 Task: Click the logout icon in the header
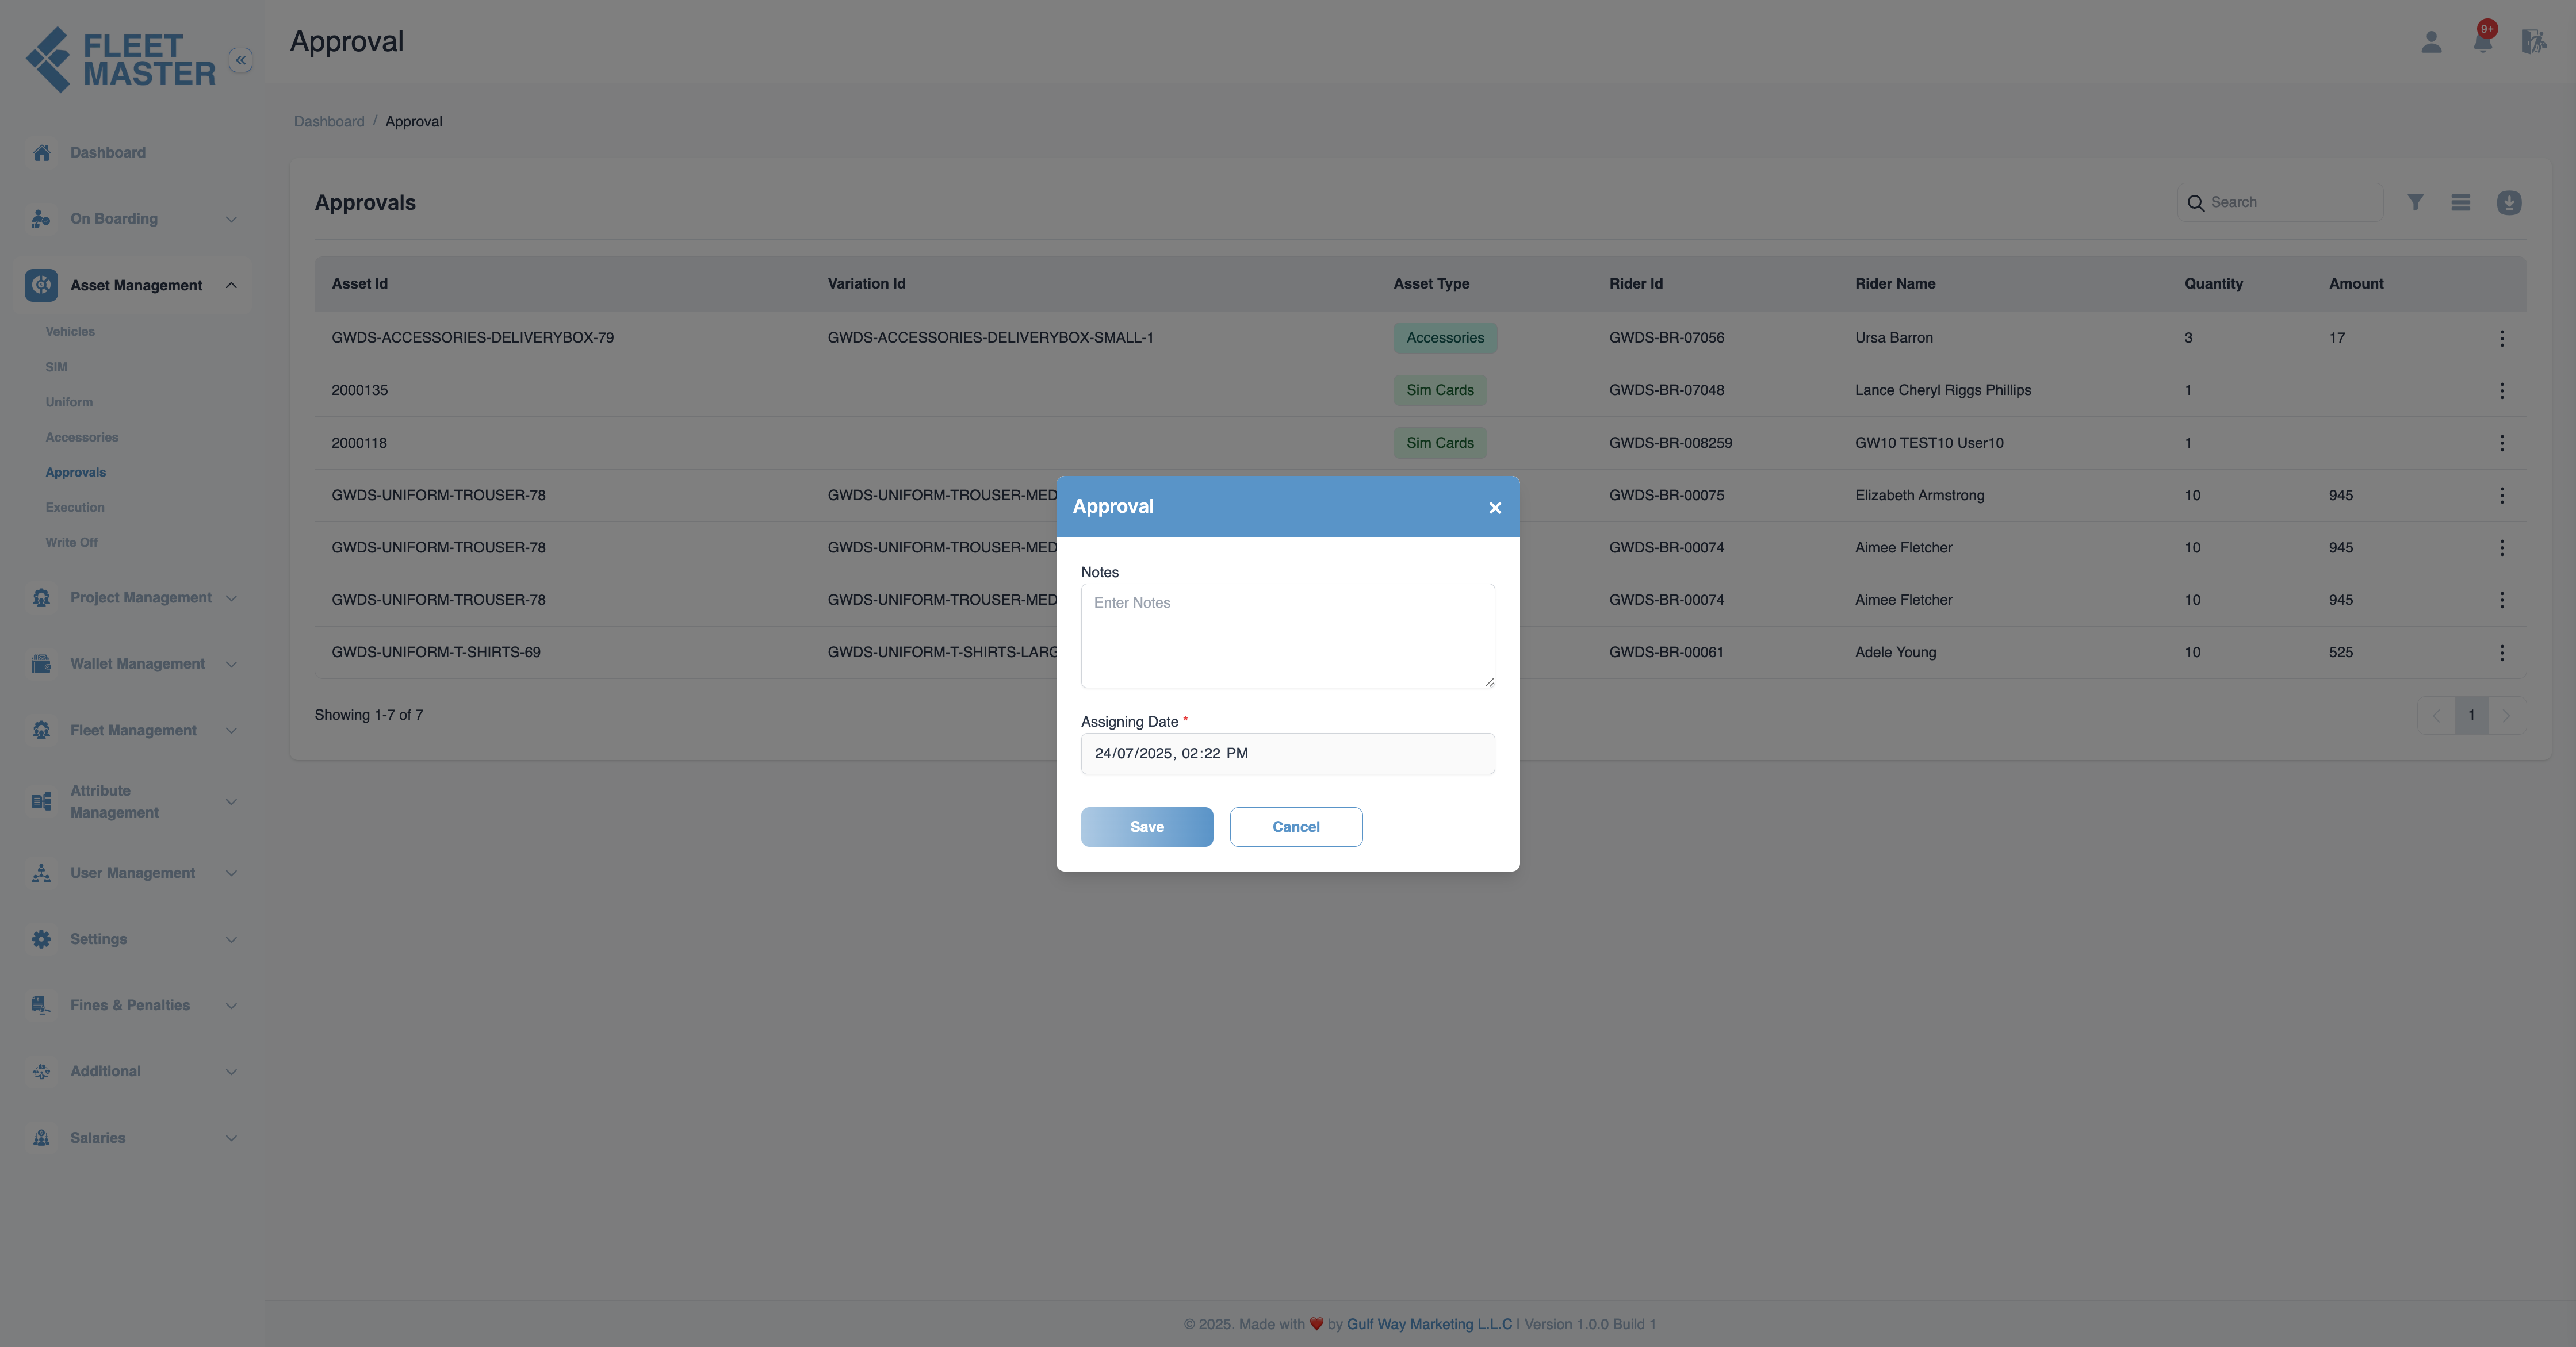(2533, 42)
